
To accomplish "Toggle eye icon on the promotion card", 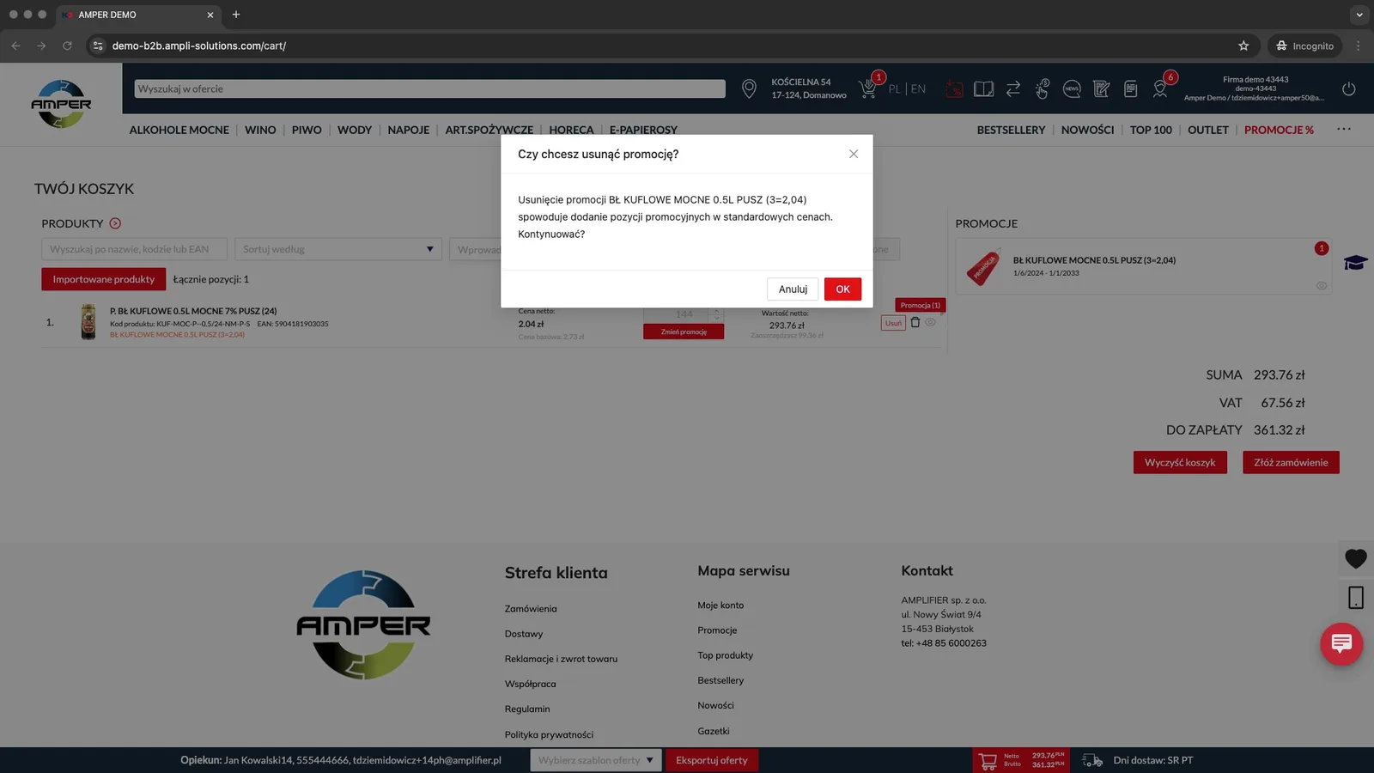I will [x=1322, y=286].
